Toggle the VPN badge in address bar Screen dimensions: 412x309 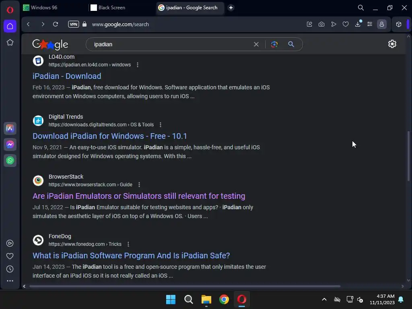pyautogui.click(x=74, y=24)
